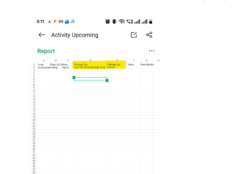
Task: Click the 'Owner' header cell
Action: pyautogui.click(x=43, y=65)
